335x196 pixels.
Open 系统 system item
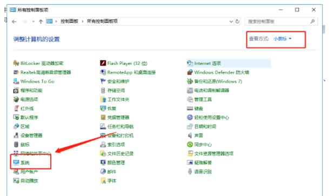[x=22, y=163]
